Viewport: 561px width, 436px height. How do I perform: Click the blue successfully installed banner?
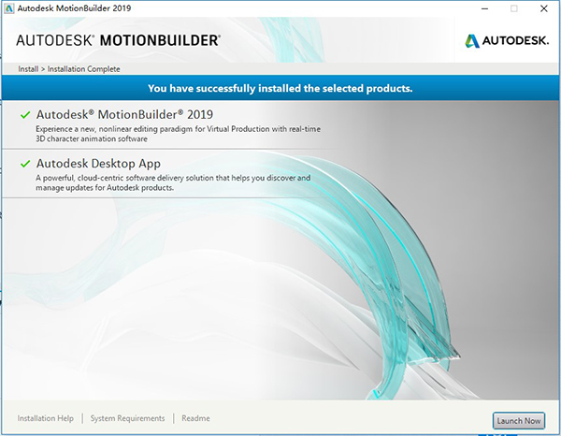(x=280, y=89)
